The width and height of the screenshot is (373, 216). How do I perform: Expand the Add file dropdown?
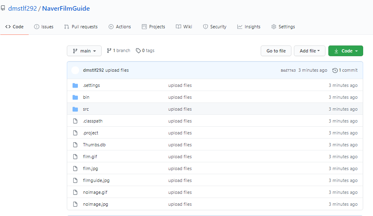(309, 51)
